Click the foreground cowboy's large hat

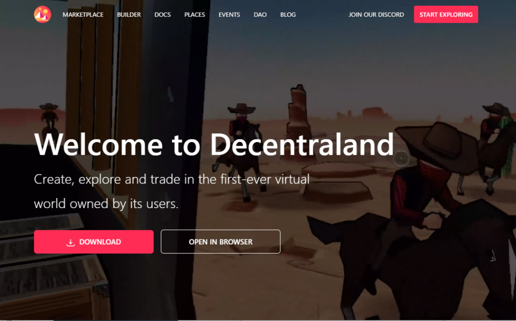[438, 145]
